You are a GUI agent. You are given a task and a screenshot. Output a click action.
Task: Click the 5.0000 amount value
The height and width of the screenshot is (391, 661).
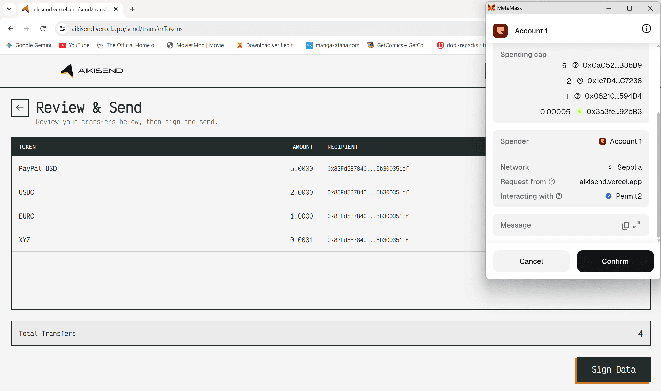[x=301, y=168]
